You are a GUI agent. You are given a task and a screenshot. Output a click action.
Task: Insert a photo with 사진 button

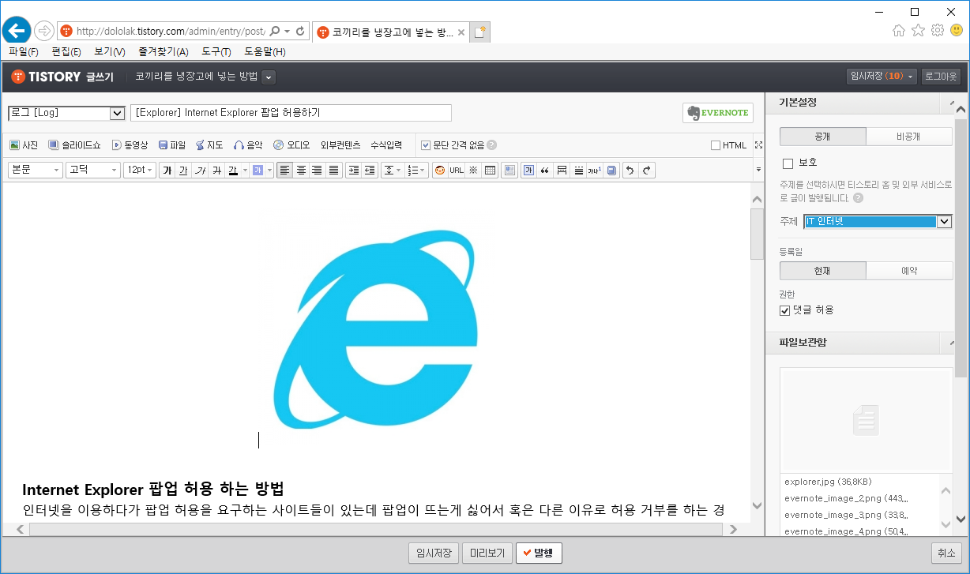click(24, 145)
